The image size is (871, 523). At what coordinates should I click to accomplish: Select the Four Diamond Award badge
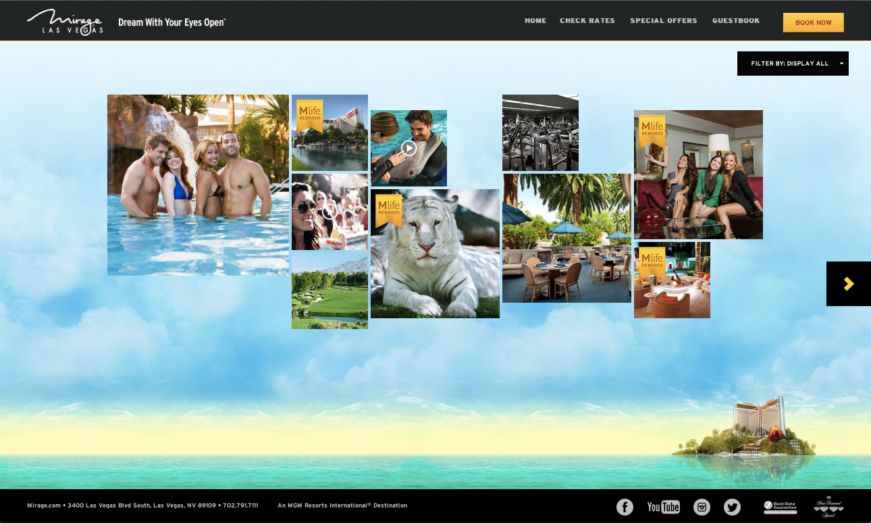[x=828, y=507]
